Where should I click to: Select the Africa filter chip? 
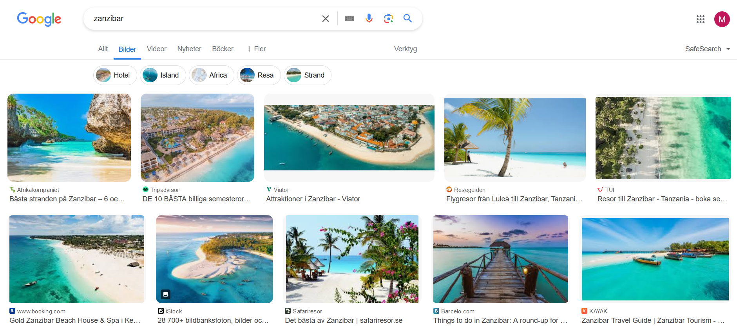point(211,75)
